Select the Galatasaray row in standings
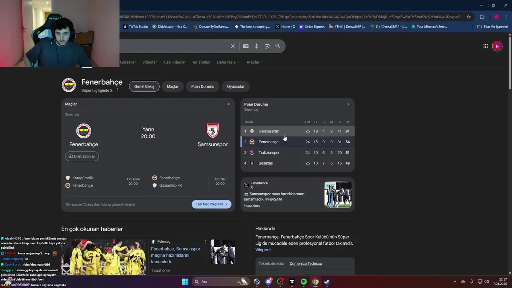 [298, 131]
